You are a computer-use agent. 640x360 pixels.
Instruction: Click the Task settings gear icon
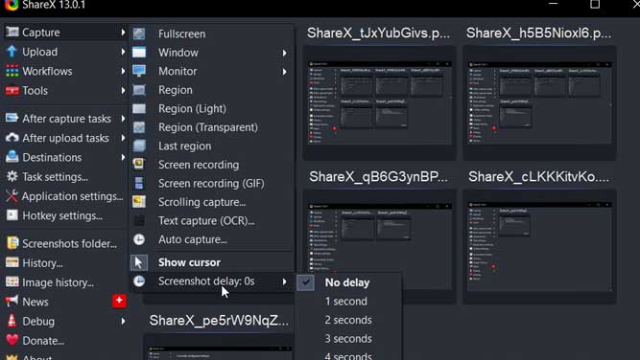tap(12, 176)
